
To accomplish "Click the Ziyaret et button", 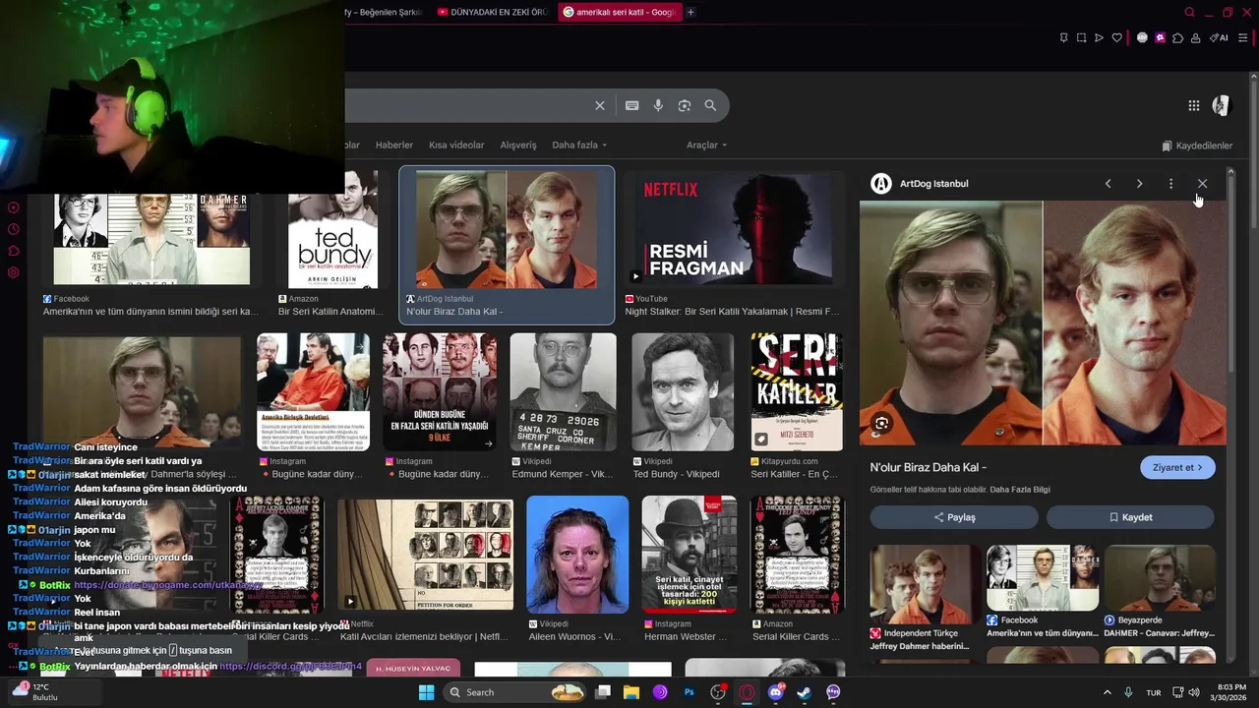I will [1177, 467].
